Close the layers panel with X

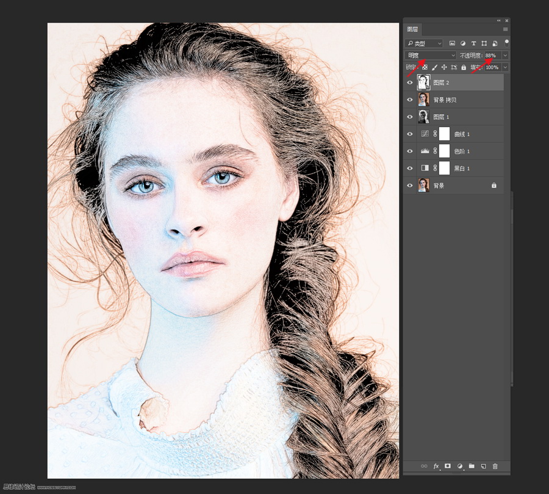pyautogui.click(x=507, y=21)
